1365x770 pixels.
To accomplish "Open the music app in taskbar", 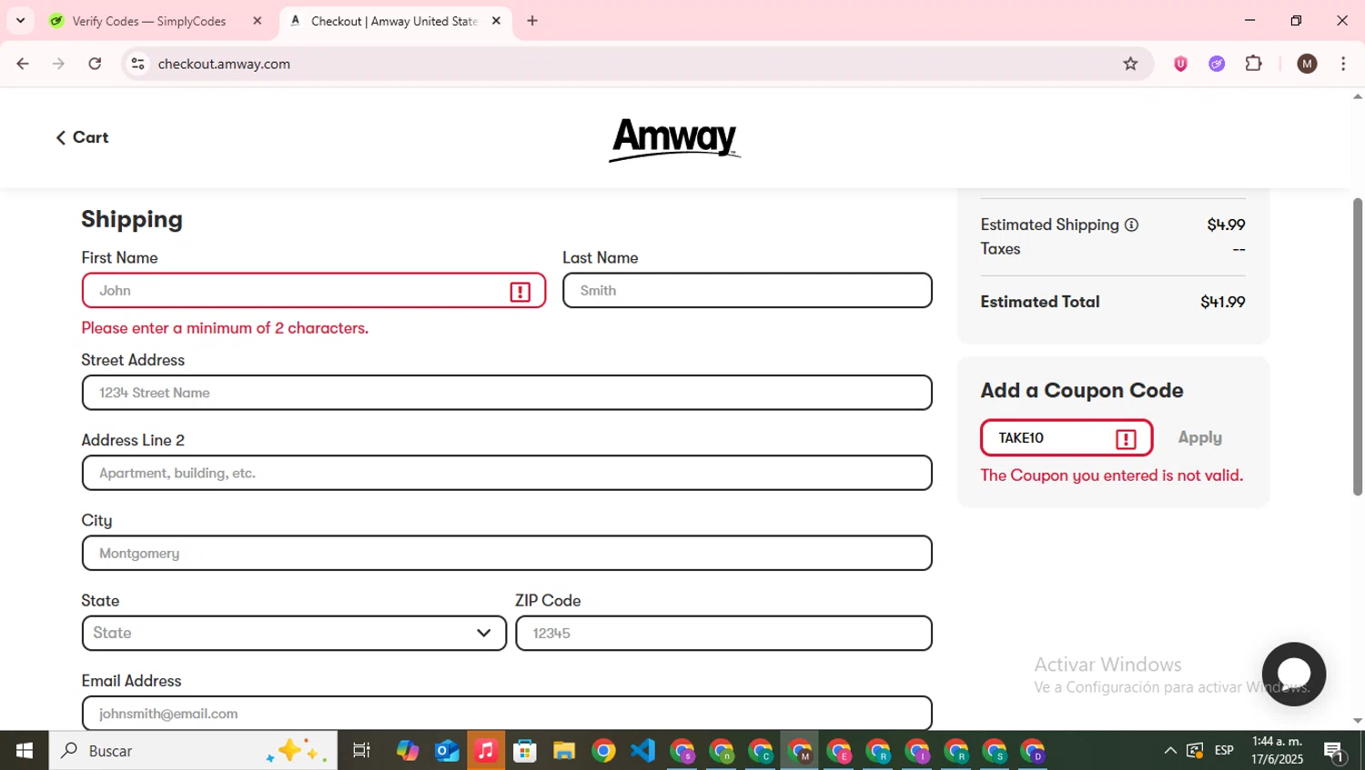I will coord(486,751).
